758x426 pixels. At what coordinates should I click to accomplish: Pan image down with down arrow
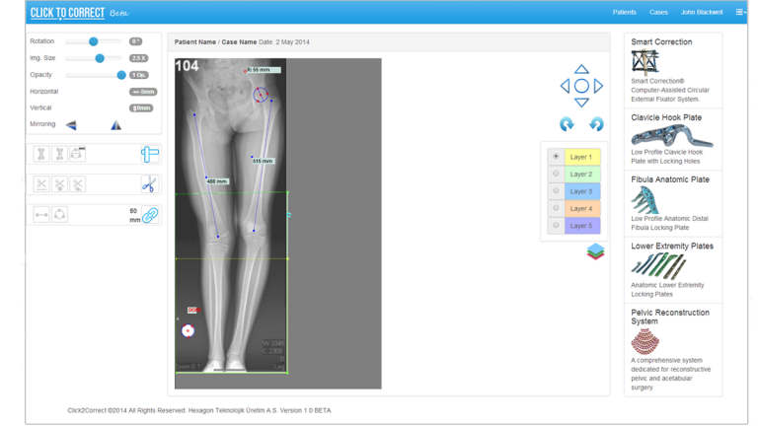click(x=581, y=103)
